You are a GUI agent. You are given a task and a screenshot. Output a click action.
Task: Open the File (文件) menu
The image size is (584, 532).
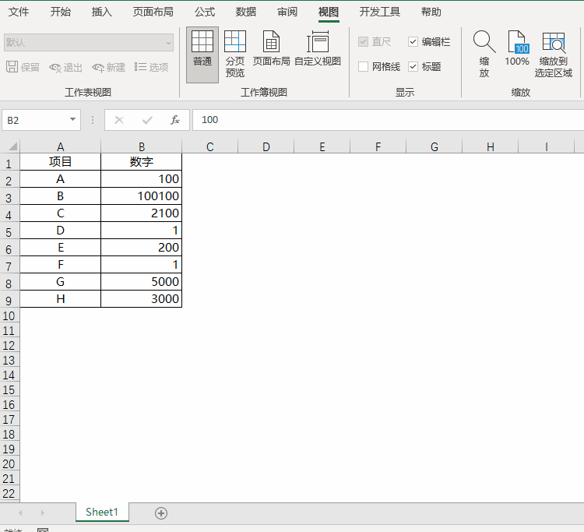[19, 12]
